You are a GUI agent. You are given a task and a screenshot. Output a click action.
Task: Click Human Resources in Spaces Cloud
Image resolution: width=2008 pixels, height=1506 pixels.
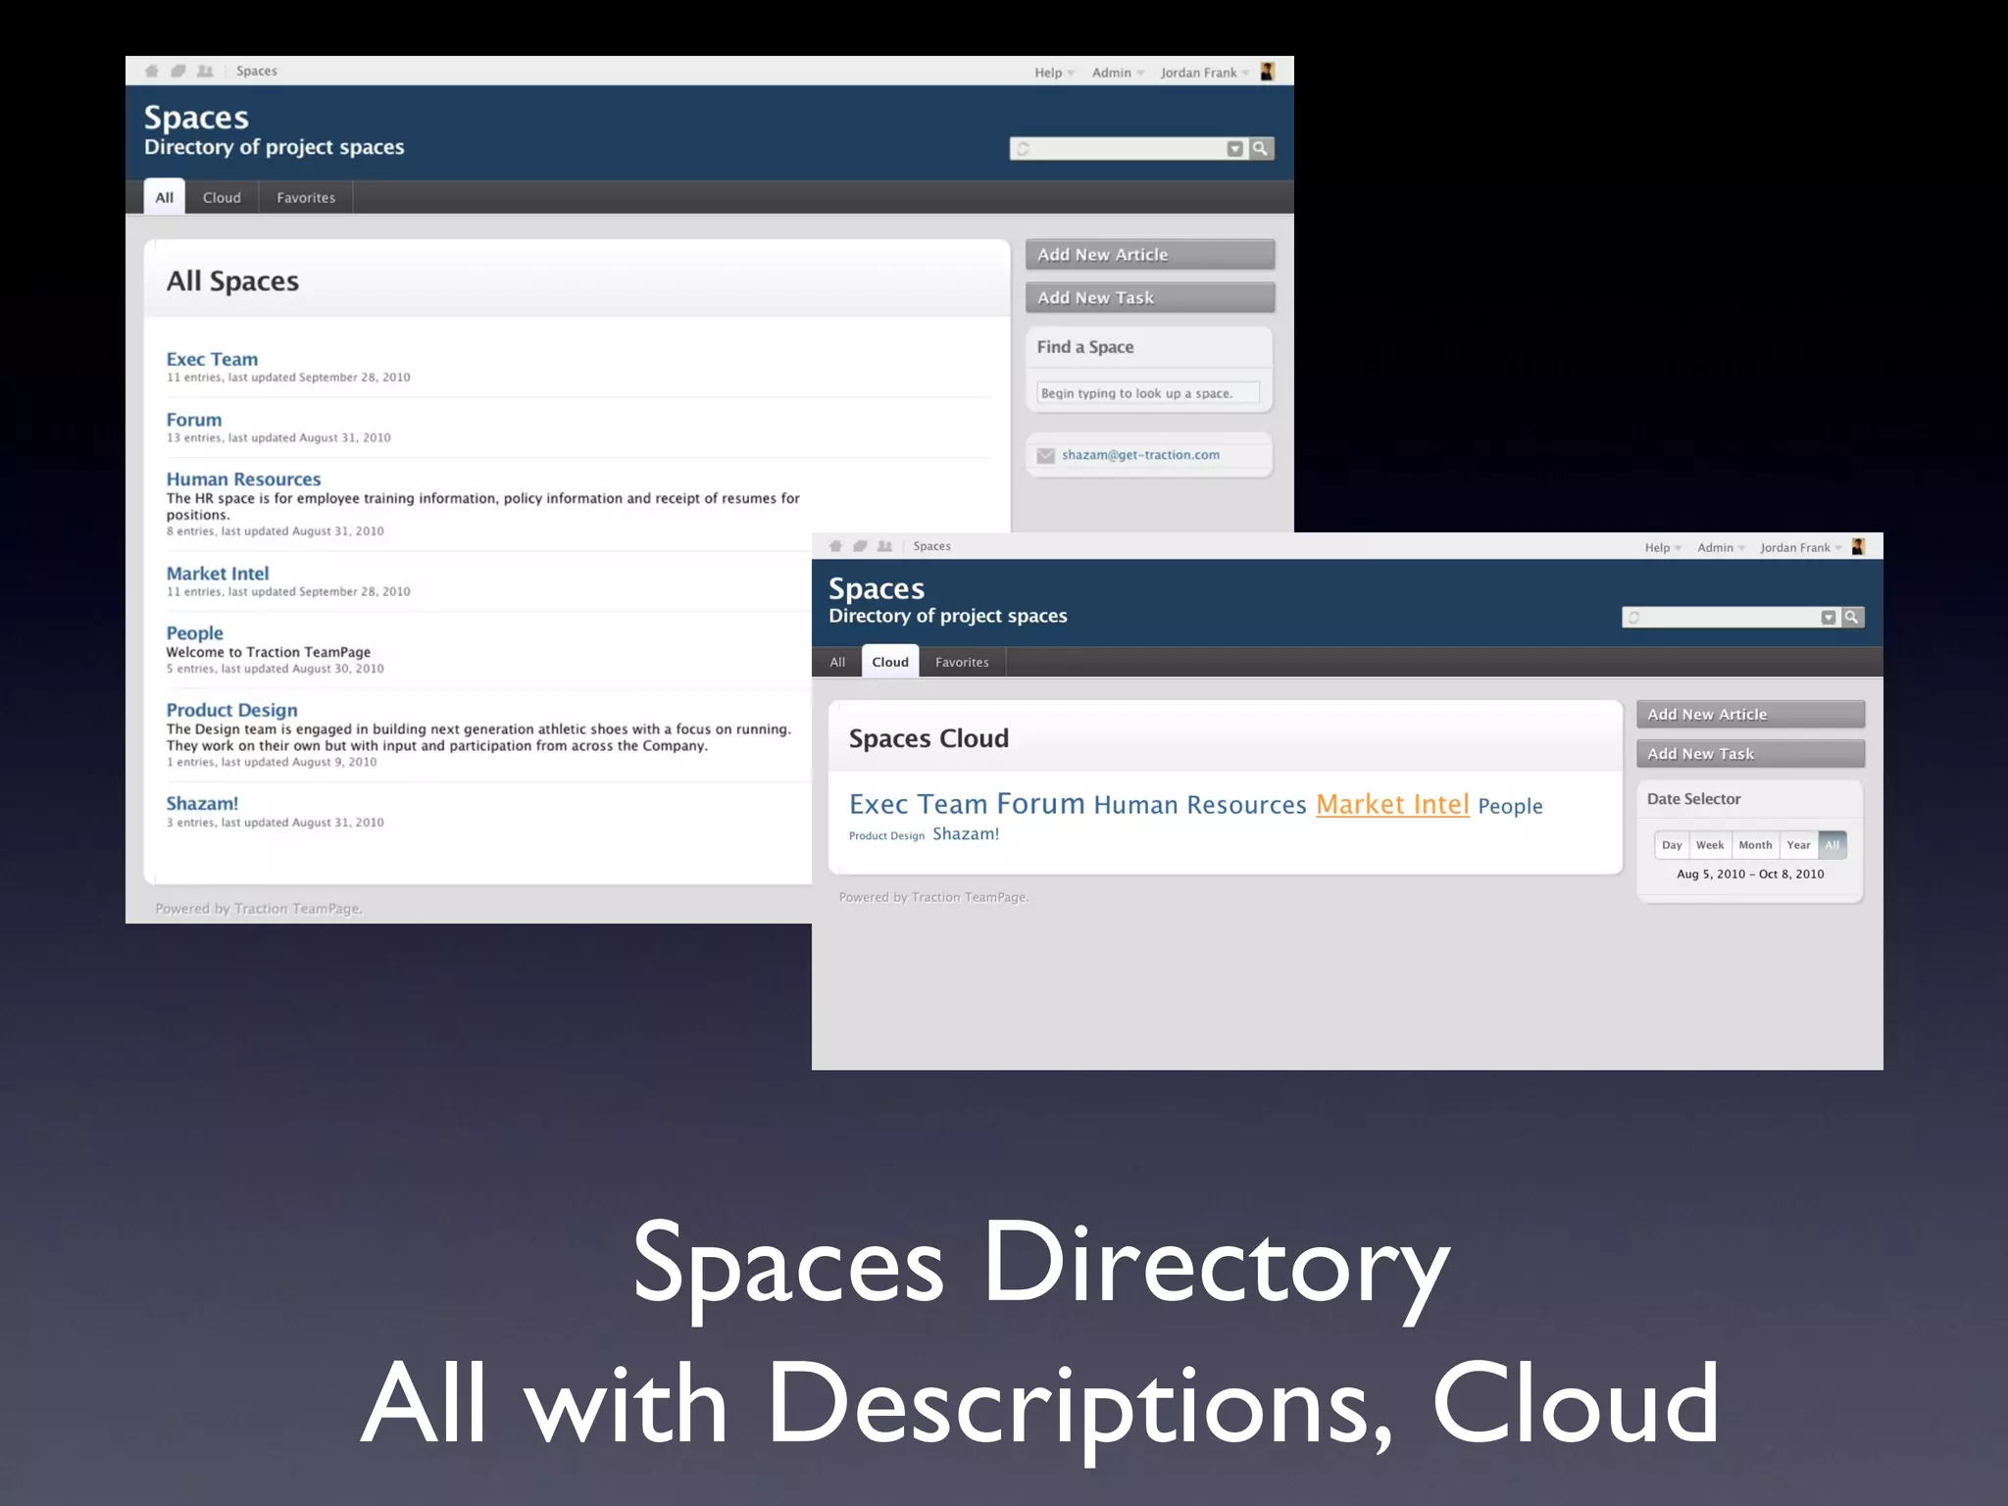(1200, 805)
